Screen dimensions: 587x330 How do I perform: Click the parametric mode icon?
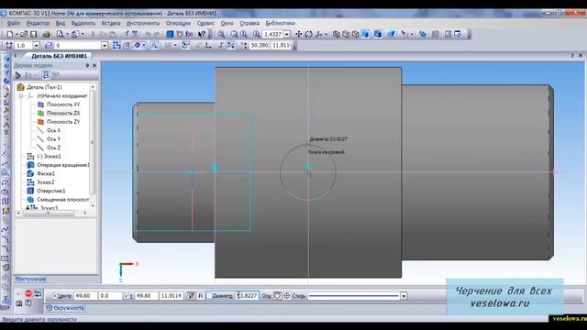[230, 45]
